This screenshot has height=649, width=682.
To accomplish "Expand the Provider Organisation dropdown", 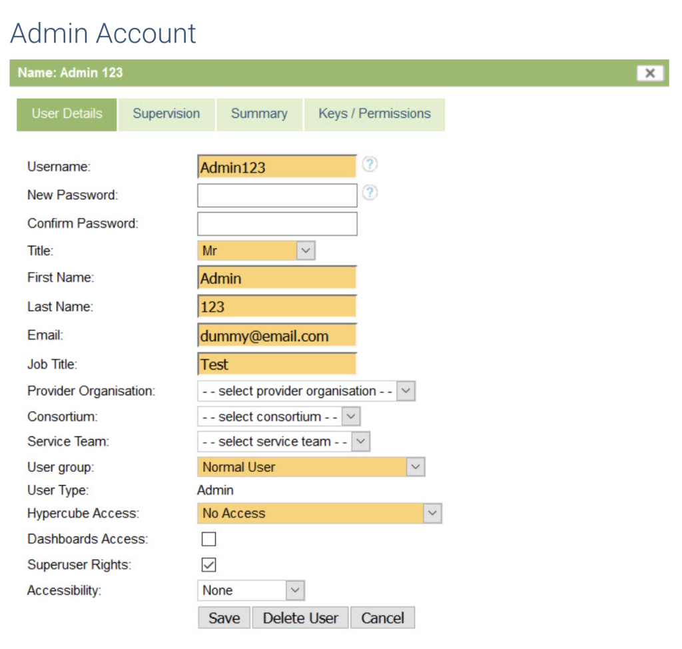I will [306, 391].
